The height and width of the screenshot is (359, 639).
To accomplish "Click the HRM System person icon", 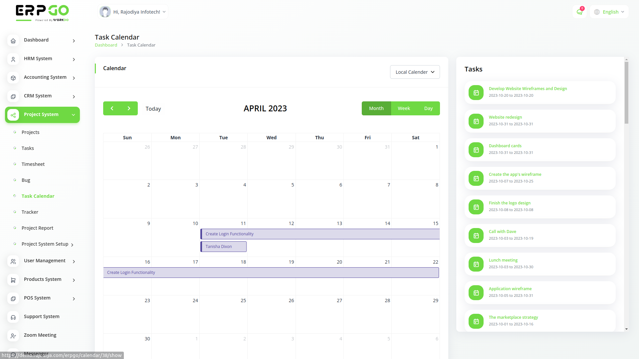I will click(13, 59).
